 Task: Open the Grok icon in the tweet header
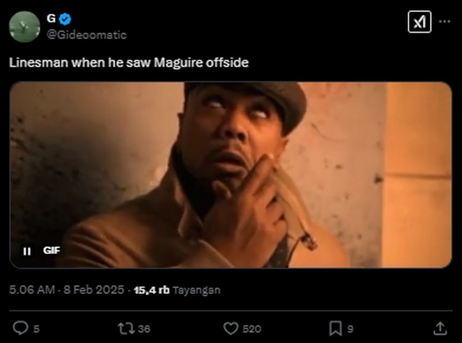click(x=419, y=22)
